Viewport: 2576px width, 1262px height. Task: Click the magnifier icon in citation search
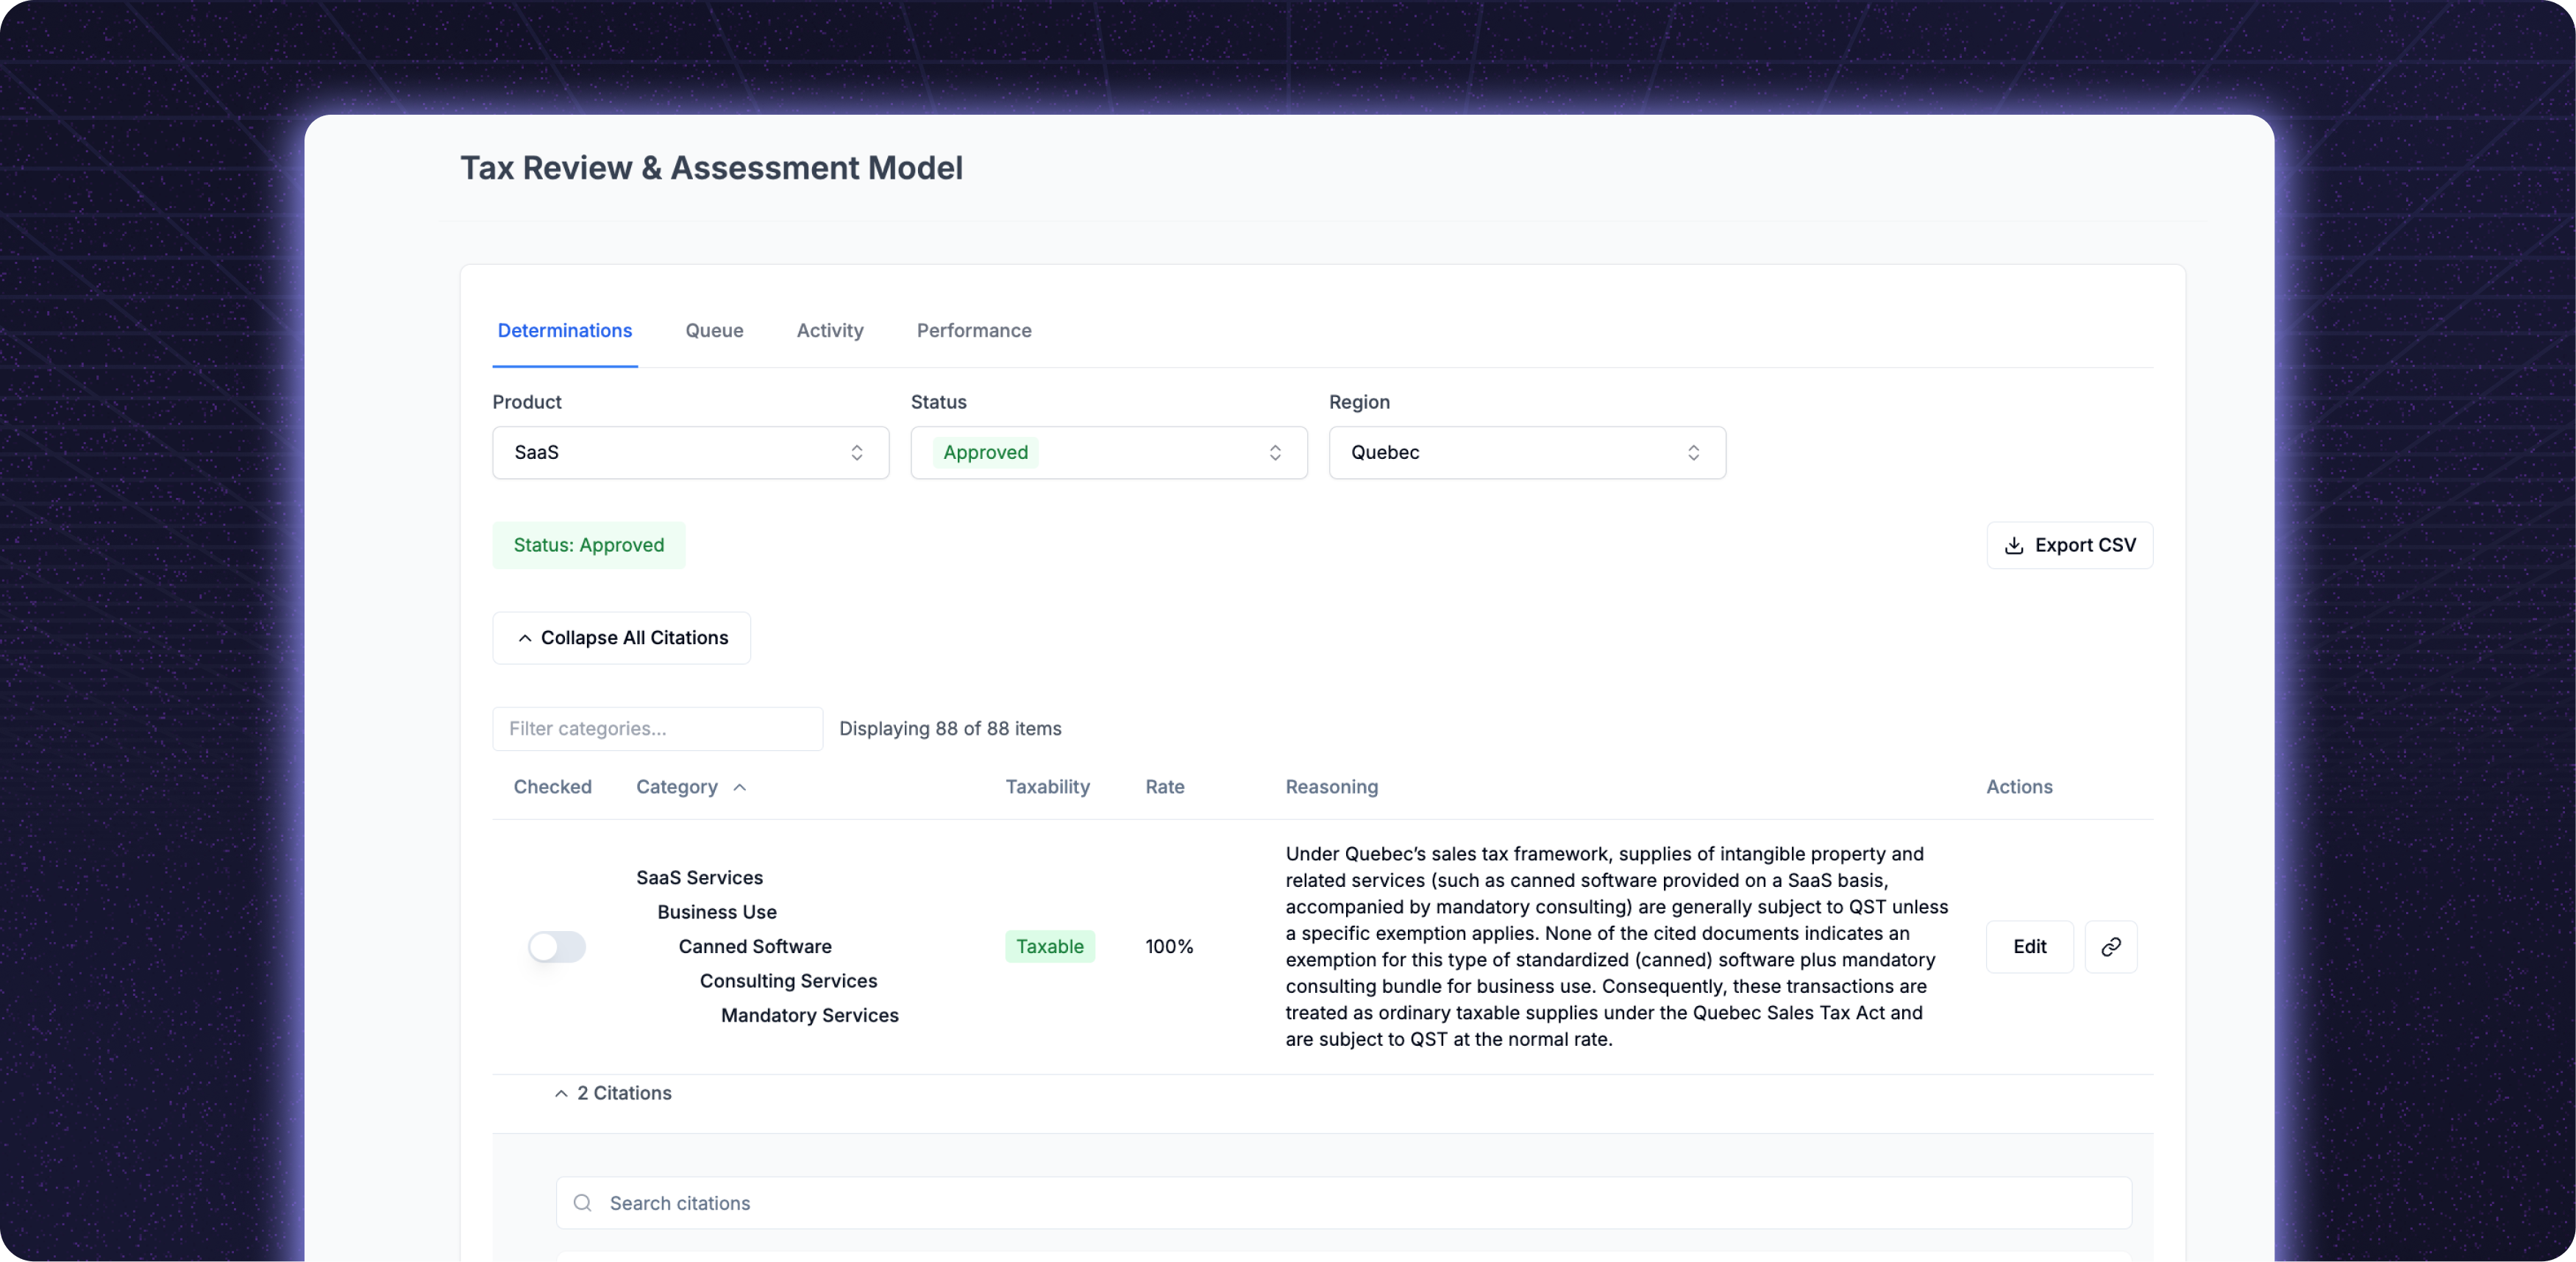tap(582, 1202)
